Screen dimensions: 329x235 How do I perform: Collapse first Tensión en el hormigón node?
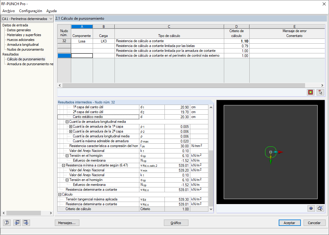click(67, 156)
